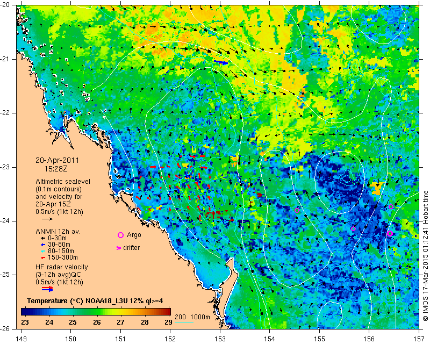The image size is (430, 344).
Task: Click the orange warm patch east of the cold eddy
Action: [x=377, y=188]
